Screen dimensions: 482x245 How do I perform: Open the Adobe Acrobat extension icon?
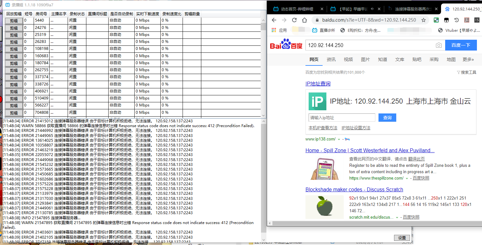coord(466,20)
